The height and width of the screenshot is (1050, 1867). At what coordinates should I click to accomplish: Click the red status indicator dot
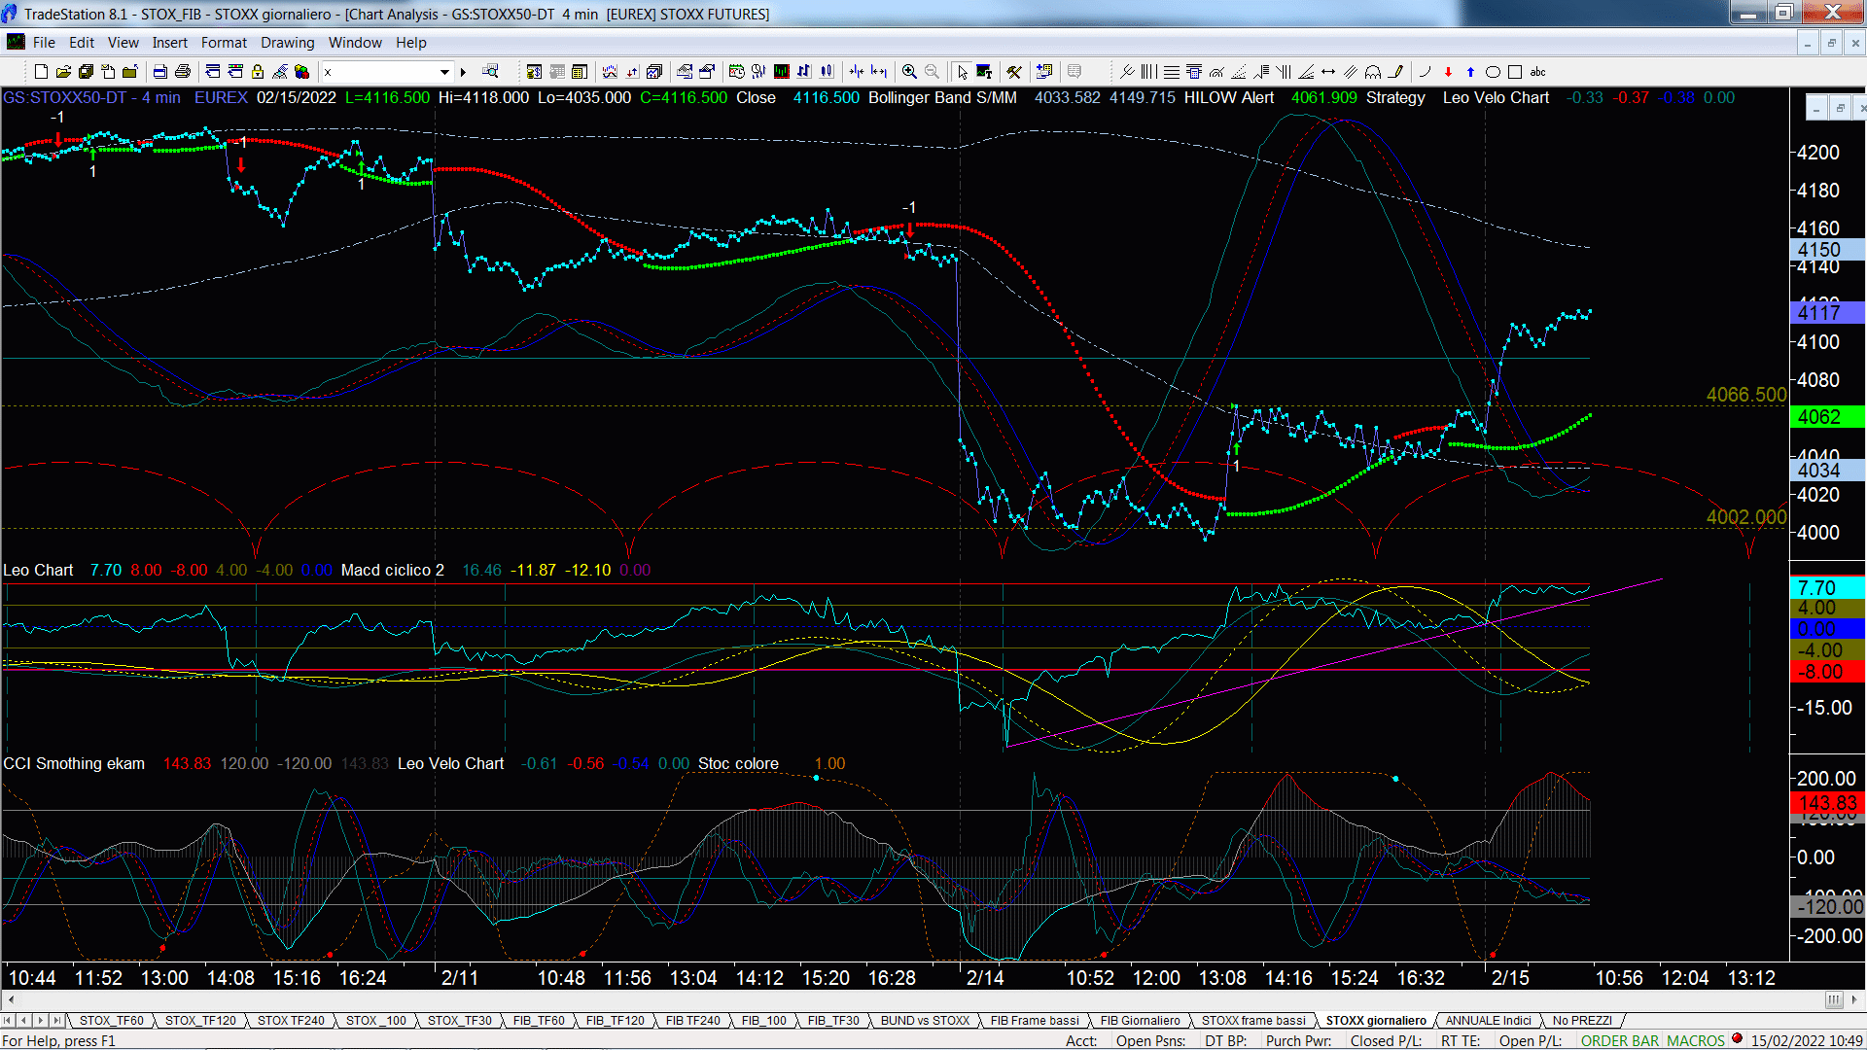click(x=1737, y=1038)
